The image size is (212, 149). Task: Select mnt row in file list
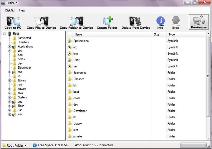click(136, 130)
